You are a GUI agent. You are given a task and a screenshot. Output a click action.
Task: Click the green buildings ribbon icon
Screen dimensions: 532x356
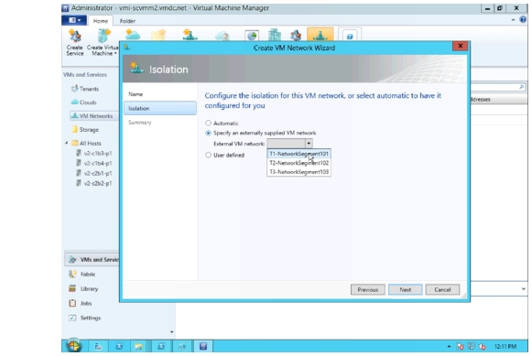tap(274, 35)
